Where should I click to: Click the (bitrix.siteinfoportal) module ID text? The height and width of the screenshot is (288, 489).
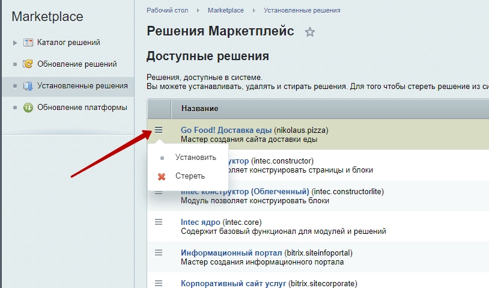[318, 253]
